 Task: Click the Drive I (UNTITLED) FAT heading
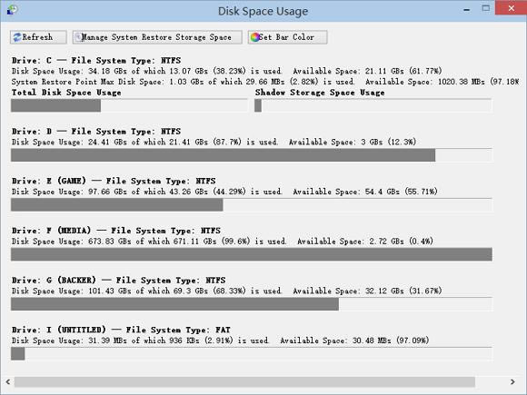[121, 330]
